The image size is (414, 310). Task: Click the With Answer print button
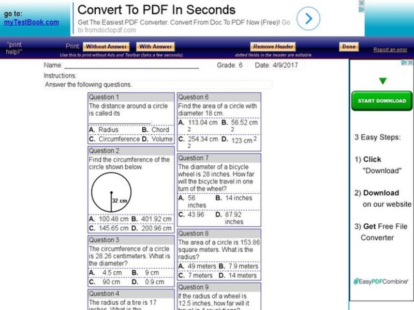click(x=155, y=46)
